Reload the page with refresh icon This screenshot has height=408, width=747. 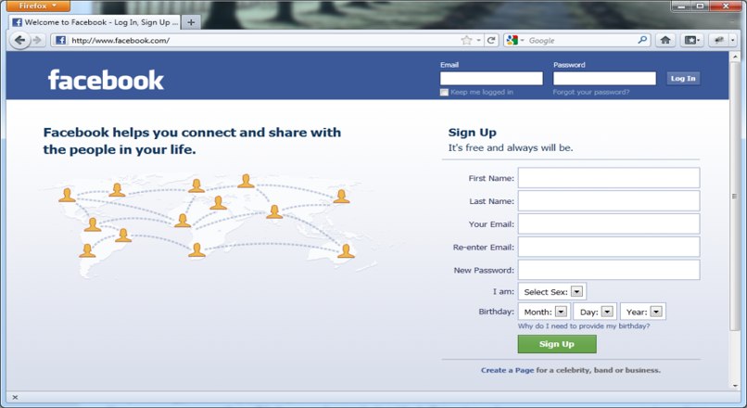tap(491, 40)
